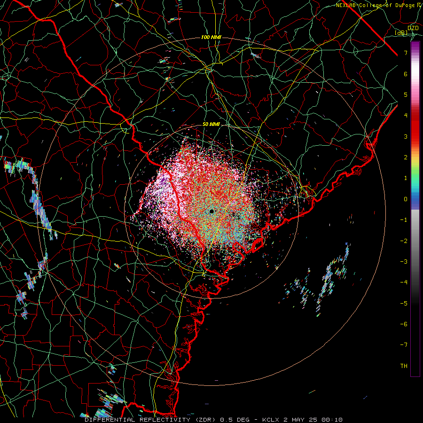The height and width of the screenshot is (423, 423).
Task: Click the "DIFFERENTIAL REFLECTIVITY (ZDR)" caption text
Action: coord(151,420)
